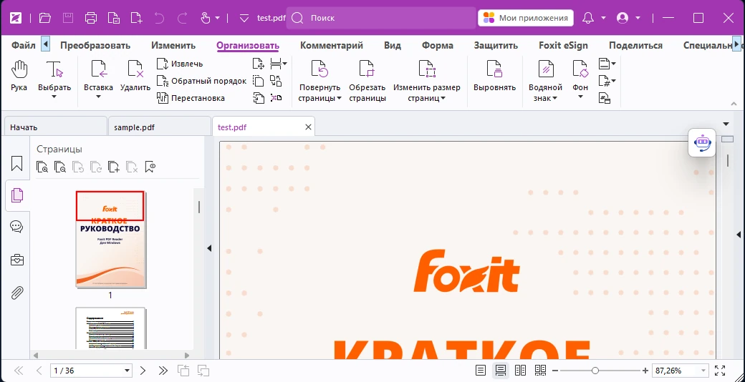The height and width of the screenshot is (382, 745).
Task: Open the page number combo box dropdown
Action: coord(127,371)
